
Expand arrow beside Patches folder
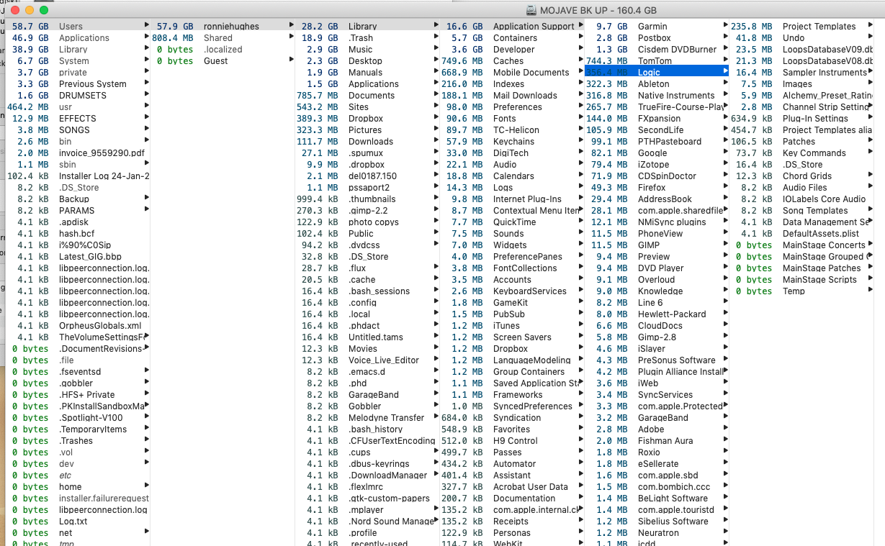(x=870, y=142)
